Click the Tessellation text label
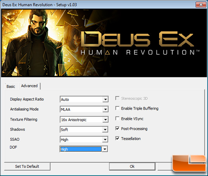 tap(131, 139)
